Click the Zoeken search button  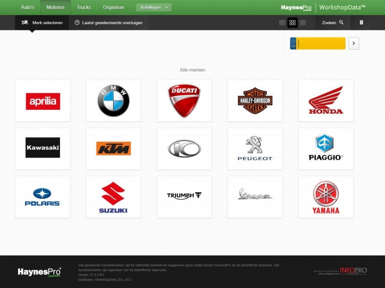coord(333,22)
